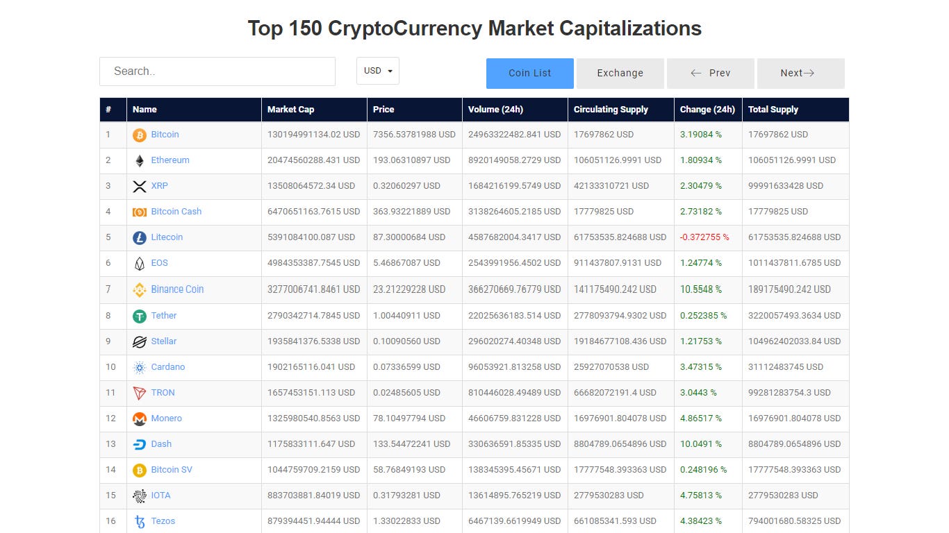Go to the Next page
Viewport: 949px width, 533px height.
pos(801,73)
